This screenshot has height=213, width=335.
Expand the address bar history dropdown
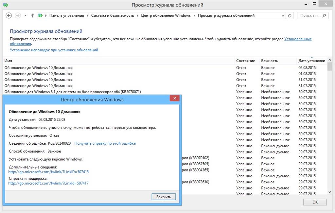click(283, 16)
